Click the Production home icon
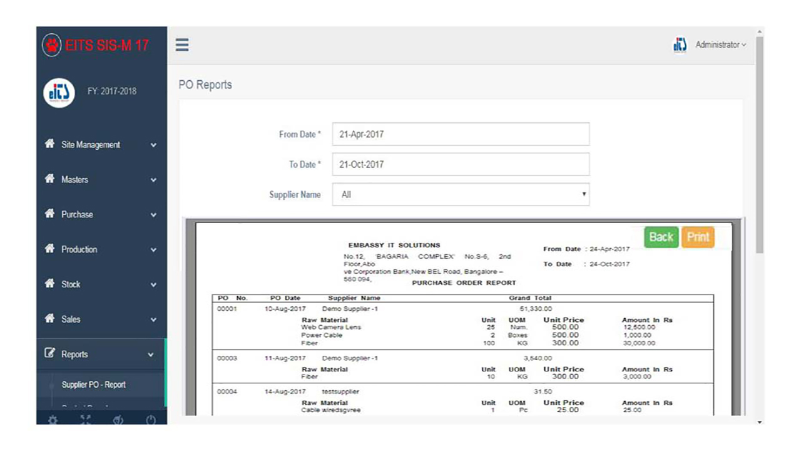Image resolution: width=801 pixels, height=451 pixels. (49, 249)
